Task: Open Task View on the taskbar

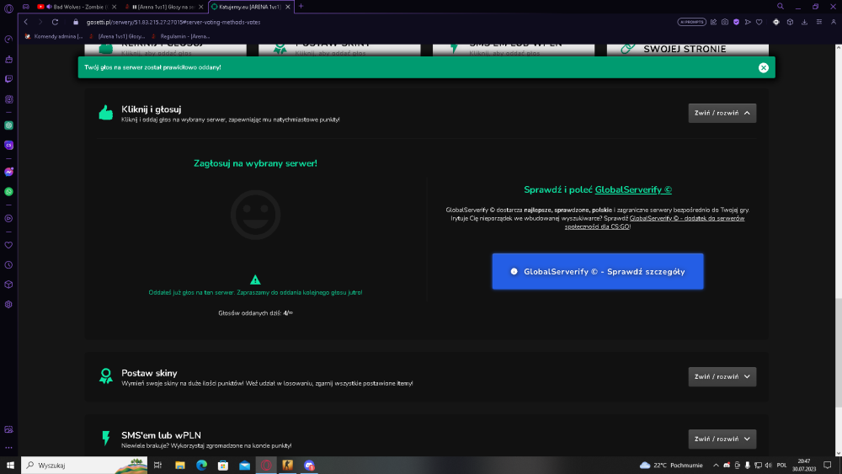Action: click(x=157, y=465)
